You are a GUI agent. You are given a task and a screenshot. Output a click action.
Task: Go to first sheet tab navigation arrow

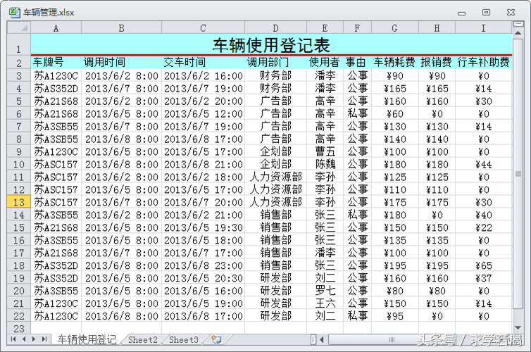click(13, 339)
